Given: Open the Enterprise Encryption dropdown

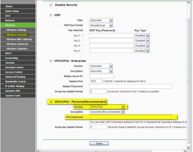Looking at the screenshot, I should [101, 71].
